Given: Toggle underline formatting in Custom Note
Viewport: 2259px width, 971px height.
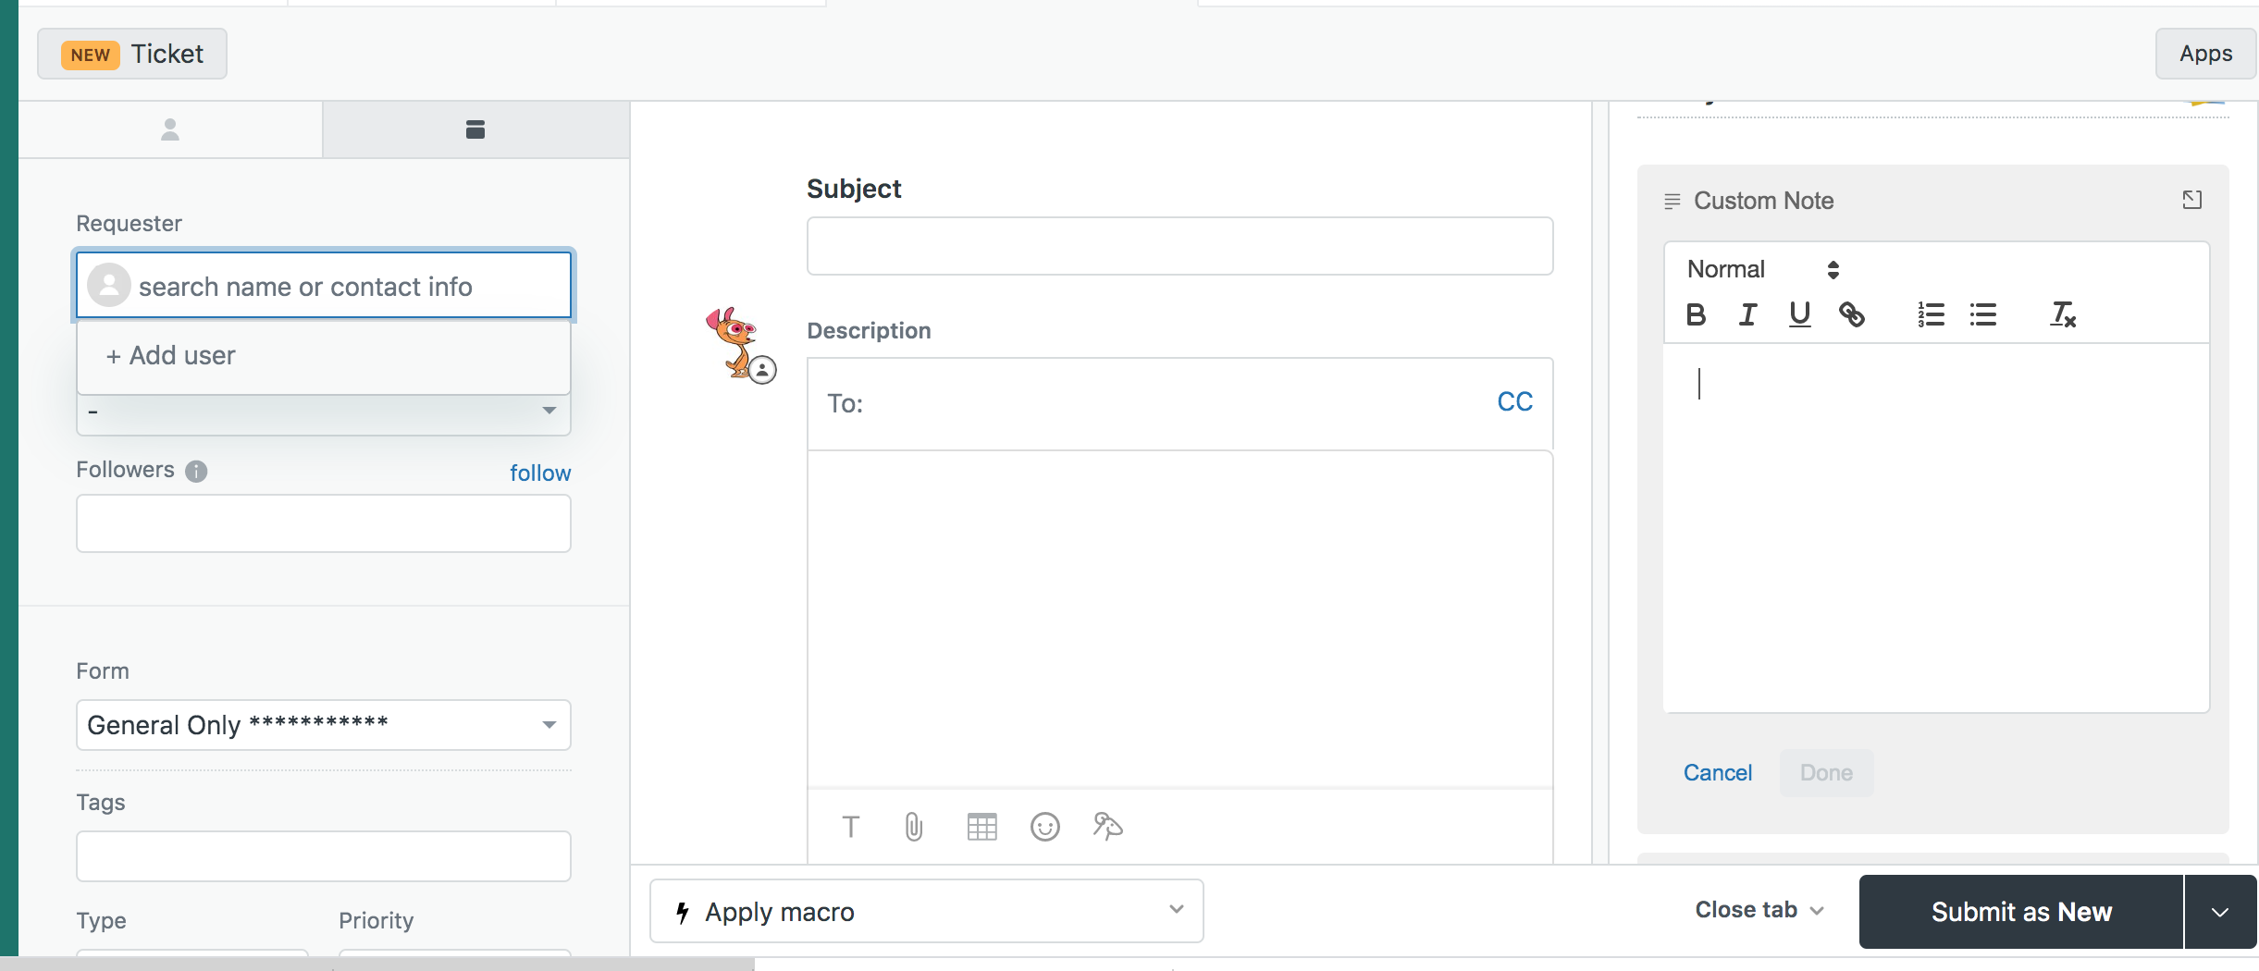Looking at the screenshot, I should (x=1799, y=314).
